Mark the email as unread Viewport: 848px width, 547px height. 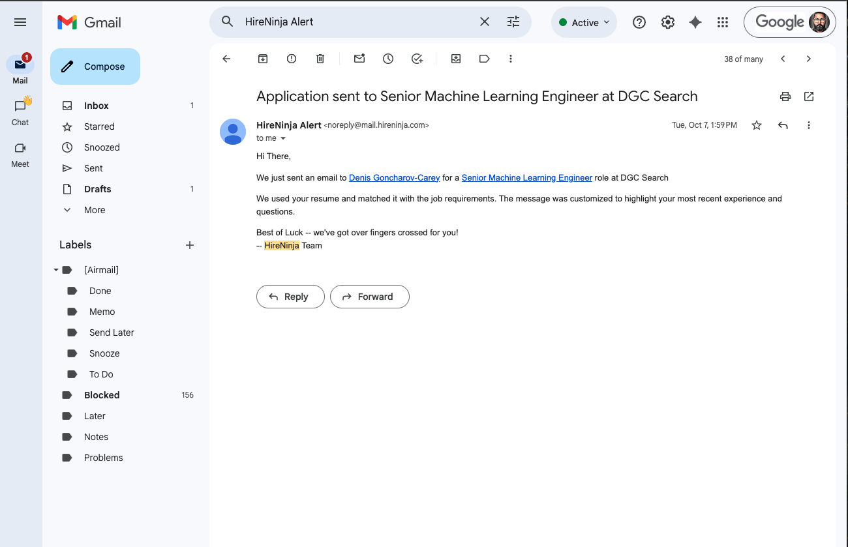359,59
